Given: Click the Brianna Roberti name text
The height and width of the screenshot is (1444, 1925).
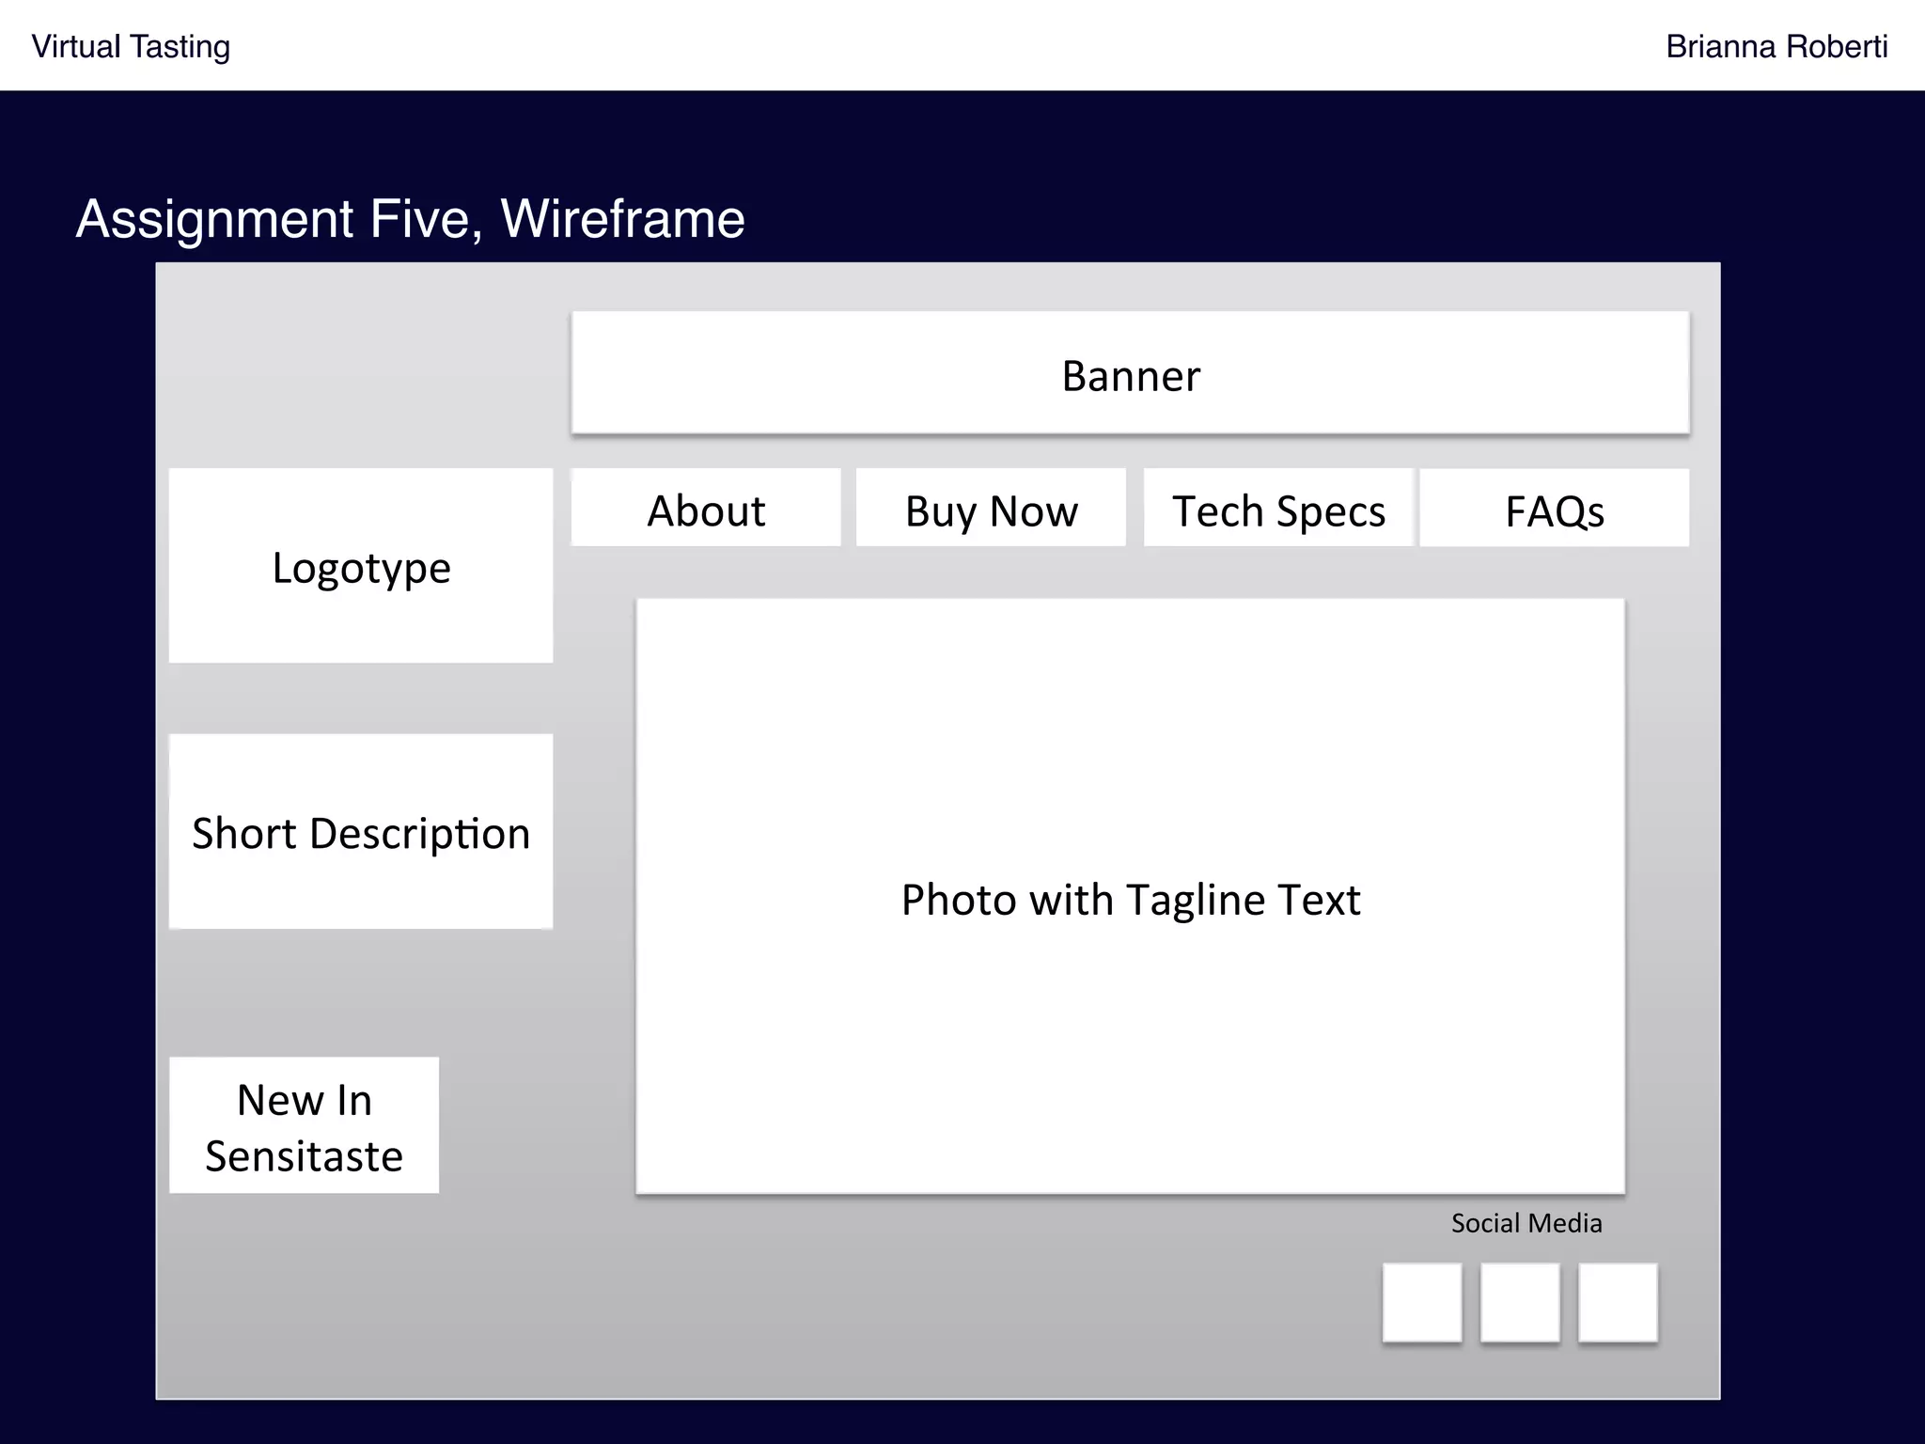Looking at the screenshot, I should (x=1776, y=46).
